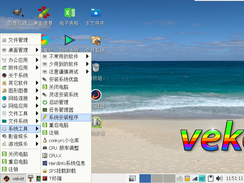Launch the 电子表格 spreadsheet icon

click(x=70, y=13)
